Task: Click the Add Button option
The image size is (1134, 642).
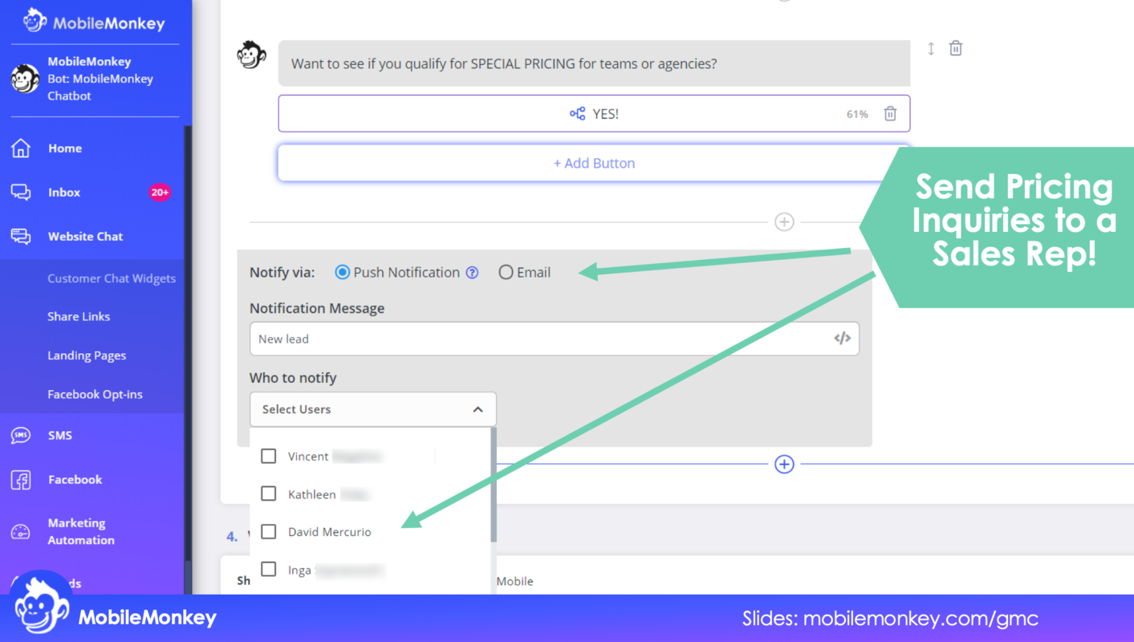Action: tap(594, 162)
